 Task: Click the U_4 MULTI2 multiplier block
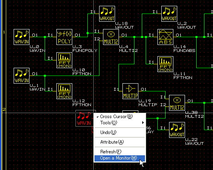pos(111,37)
